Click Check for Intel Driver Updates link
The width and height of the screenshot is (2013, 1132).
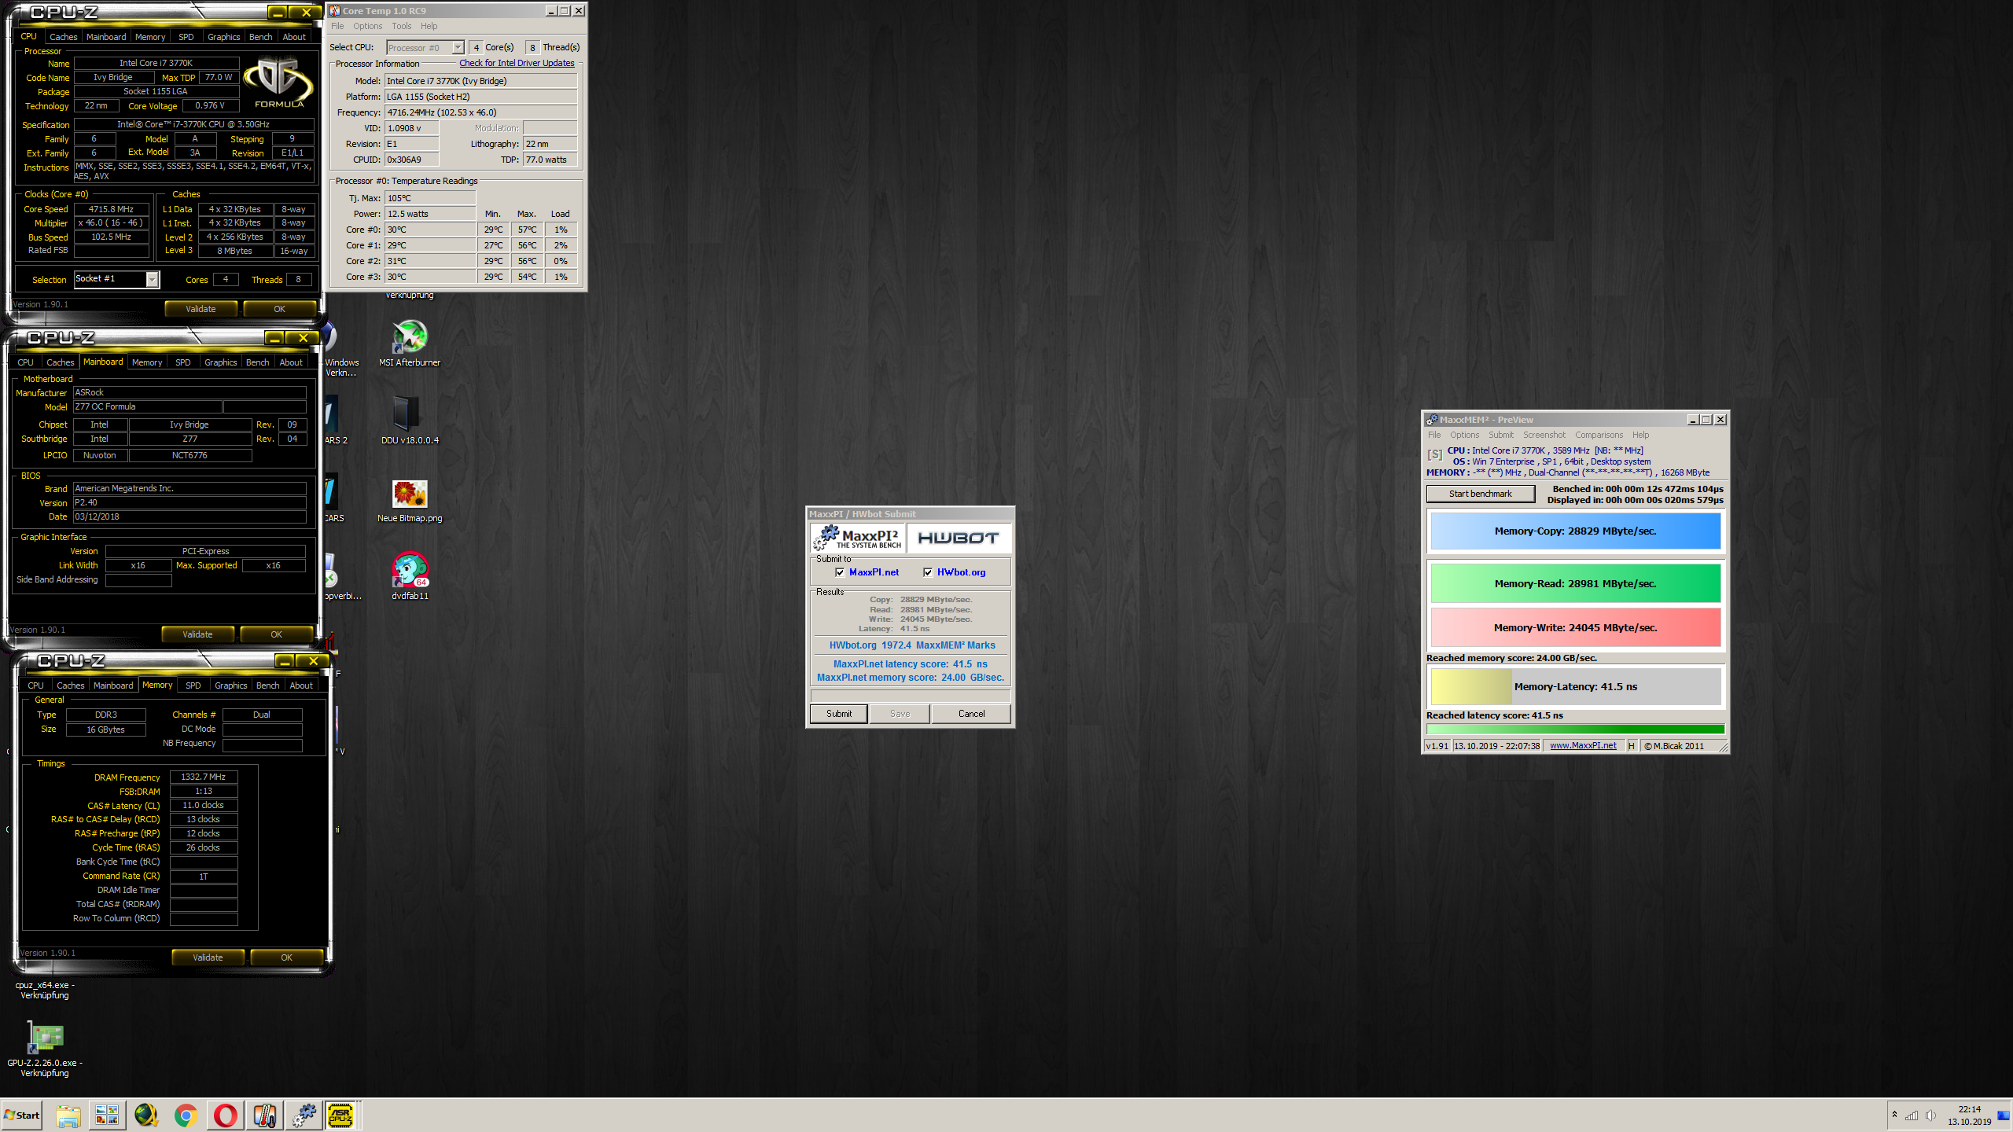[x=517, y=63]
